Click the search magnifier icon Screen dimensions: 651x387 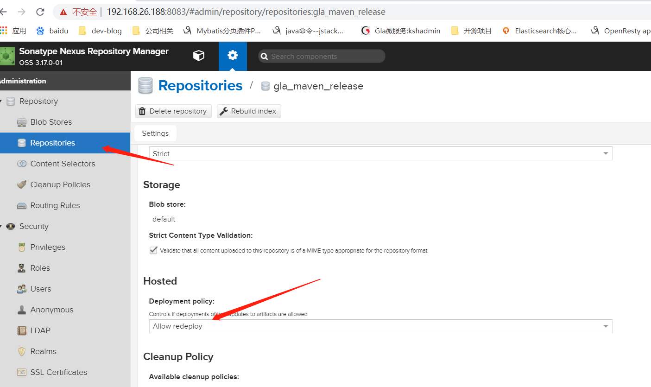(265, 57)
